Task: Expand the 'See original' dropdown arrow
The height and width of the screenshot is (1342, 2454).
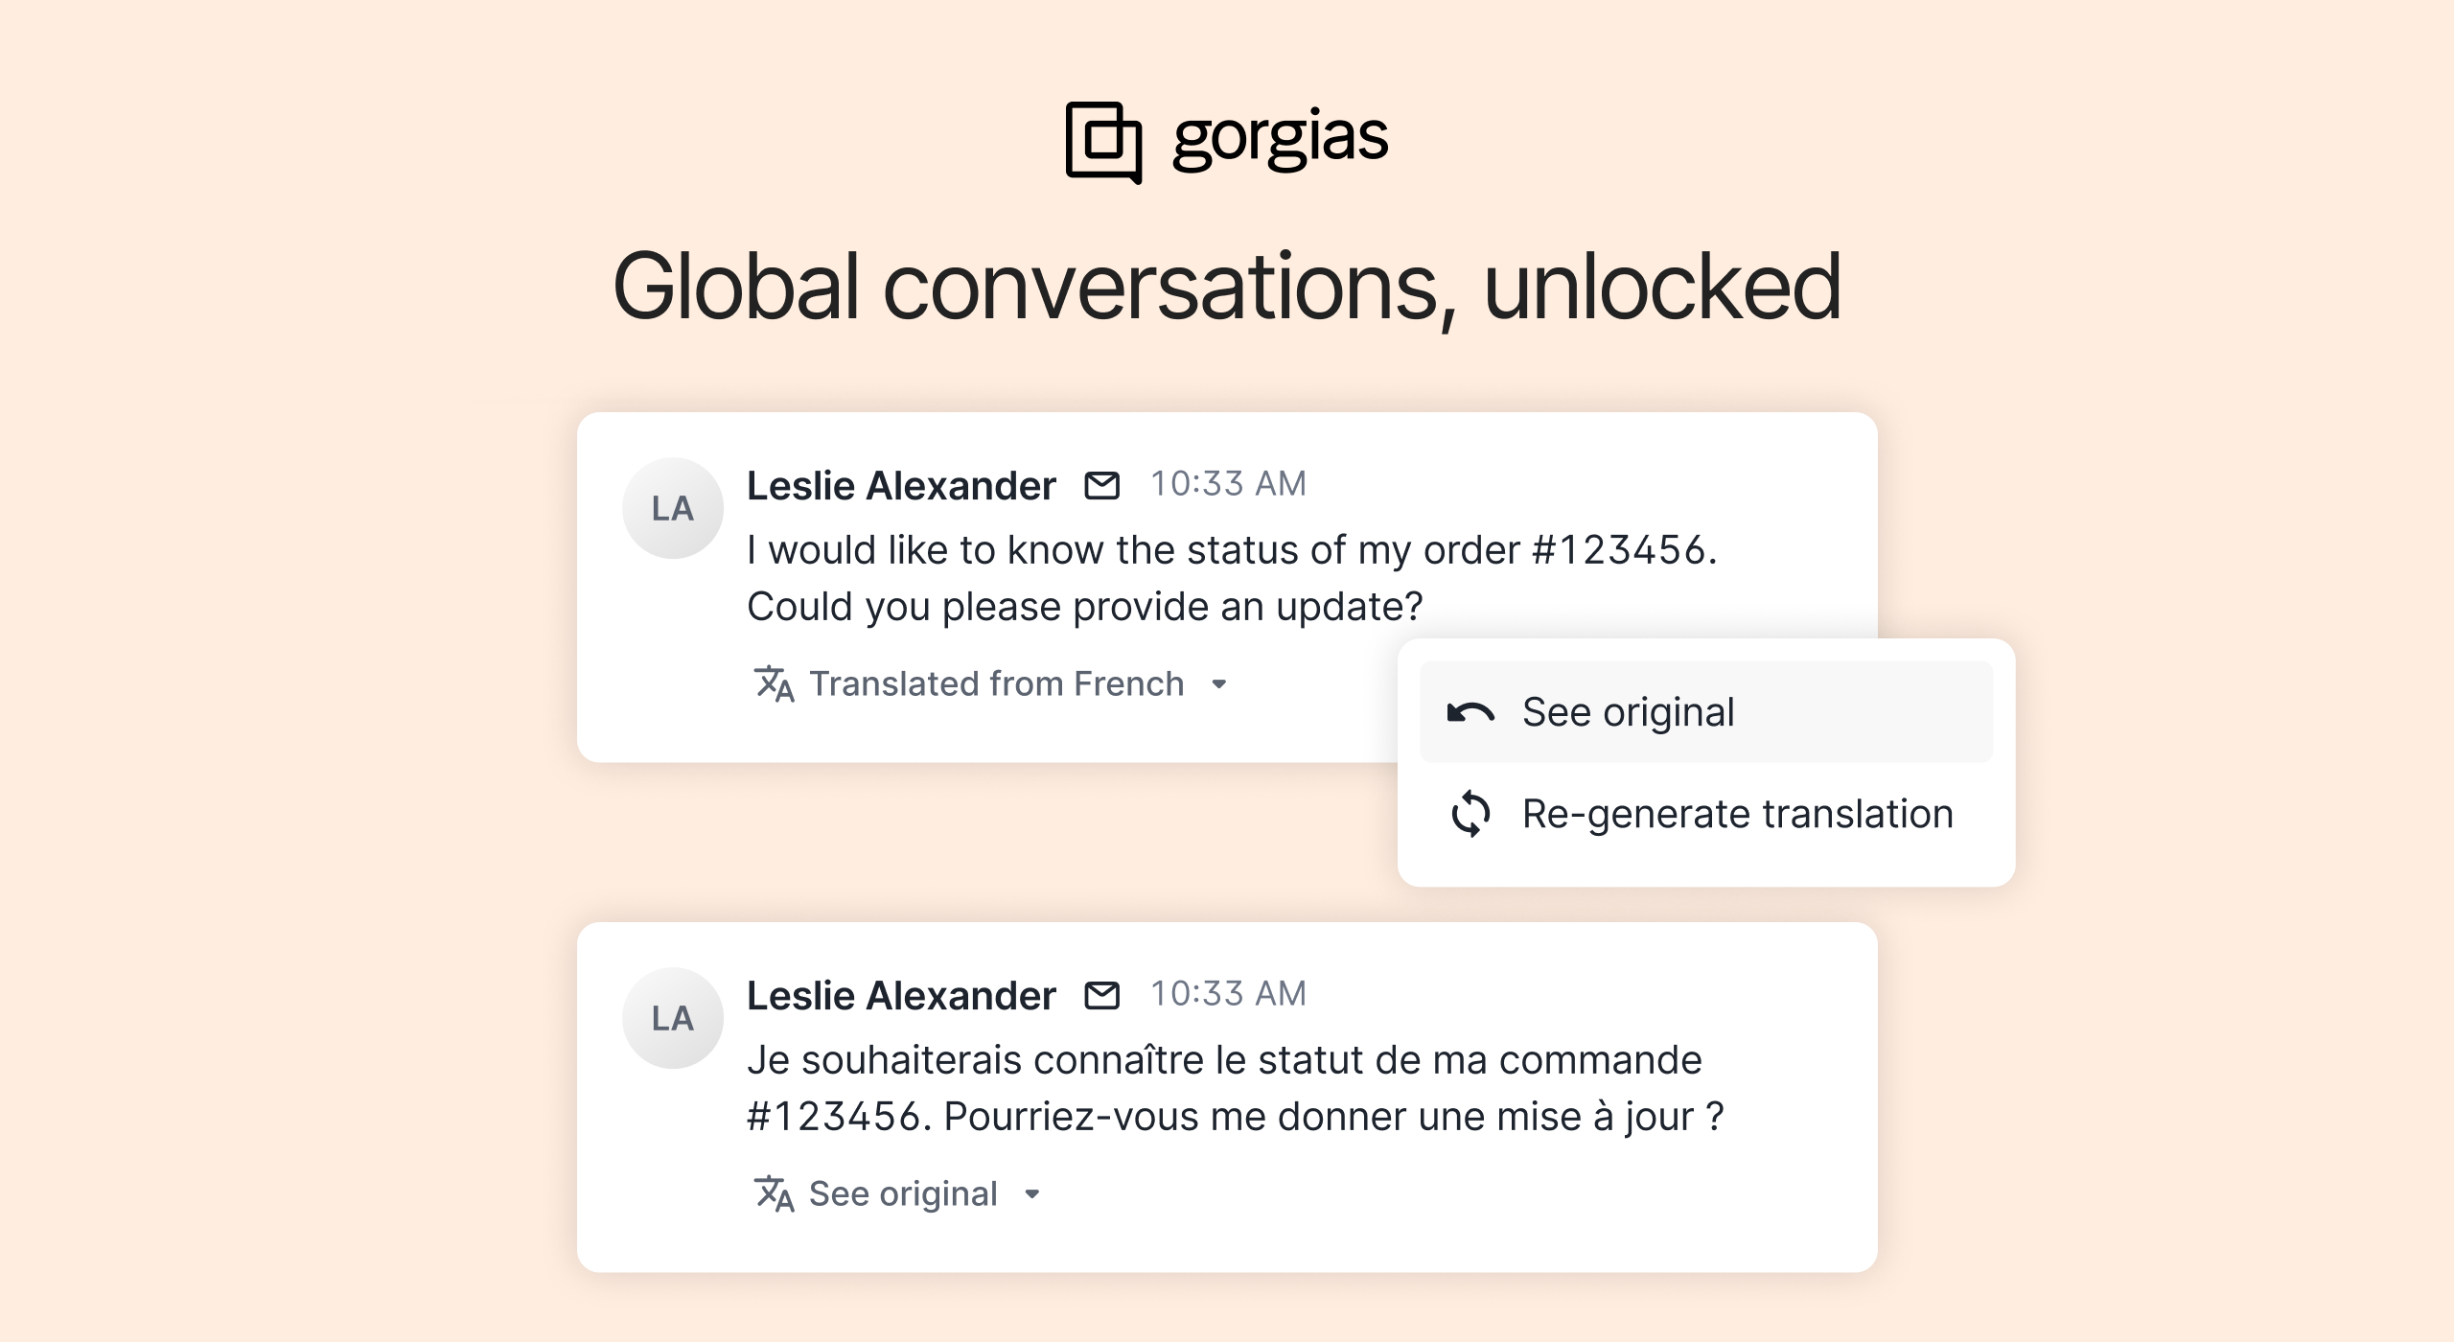Action: 1032,1194
